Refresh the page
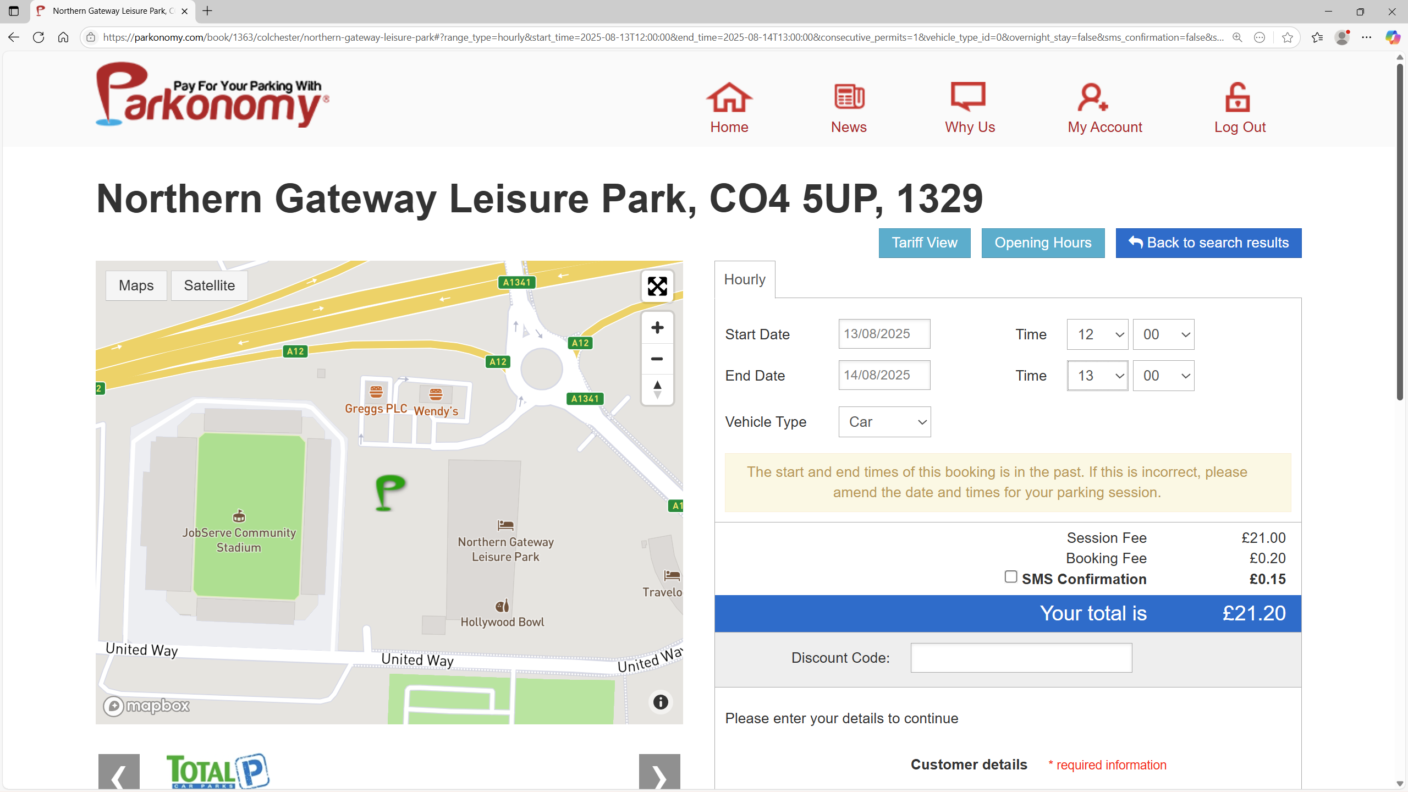 38,37
